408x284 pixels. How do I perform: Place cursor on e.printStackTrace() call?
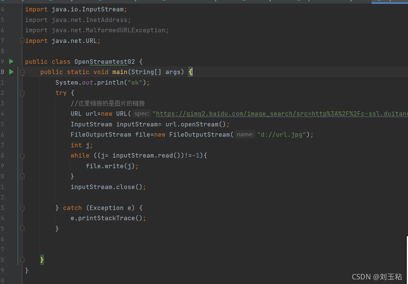click(108, 218)
